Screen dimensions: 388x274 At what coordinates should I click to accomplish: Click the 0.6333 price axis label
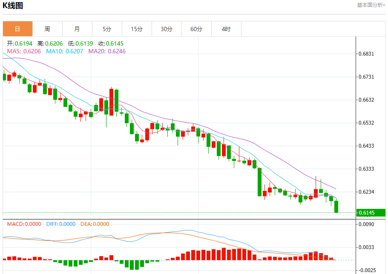[366, 169]
